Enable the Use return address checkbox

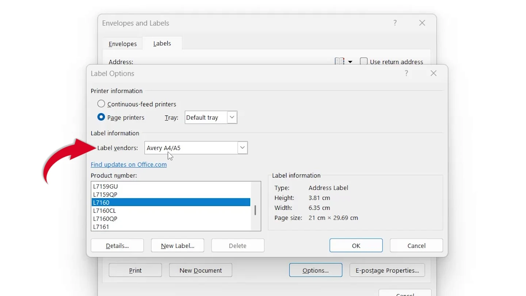(364, 61)
